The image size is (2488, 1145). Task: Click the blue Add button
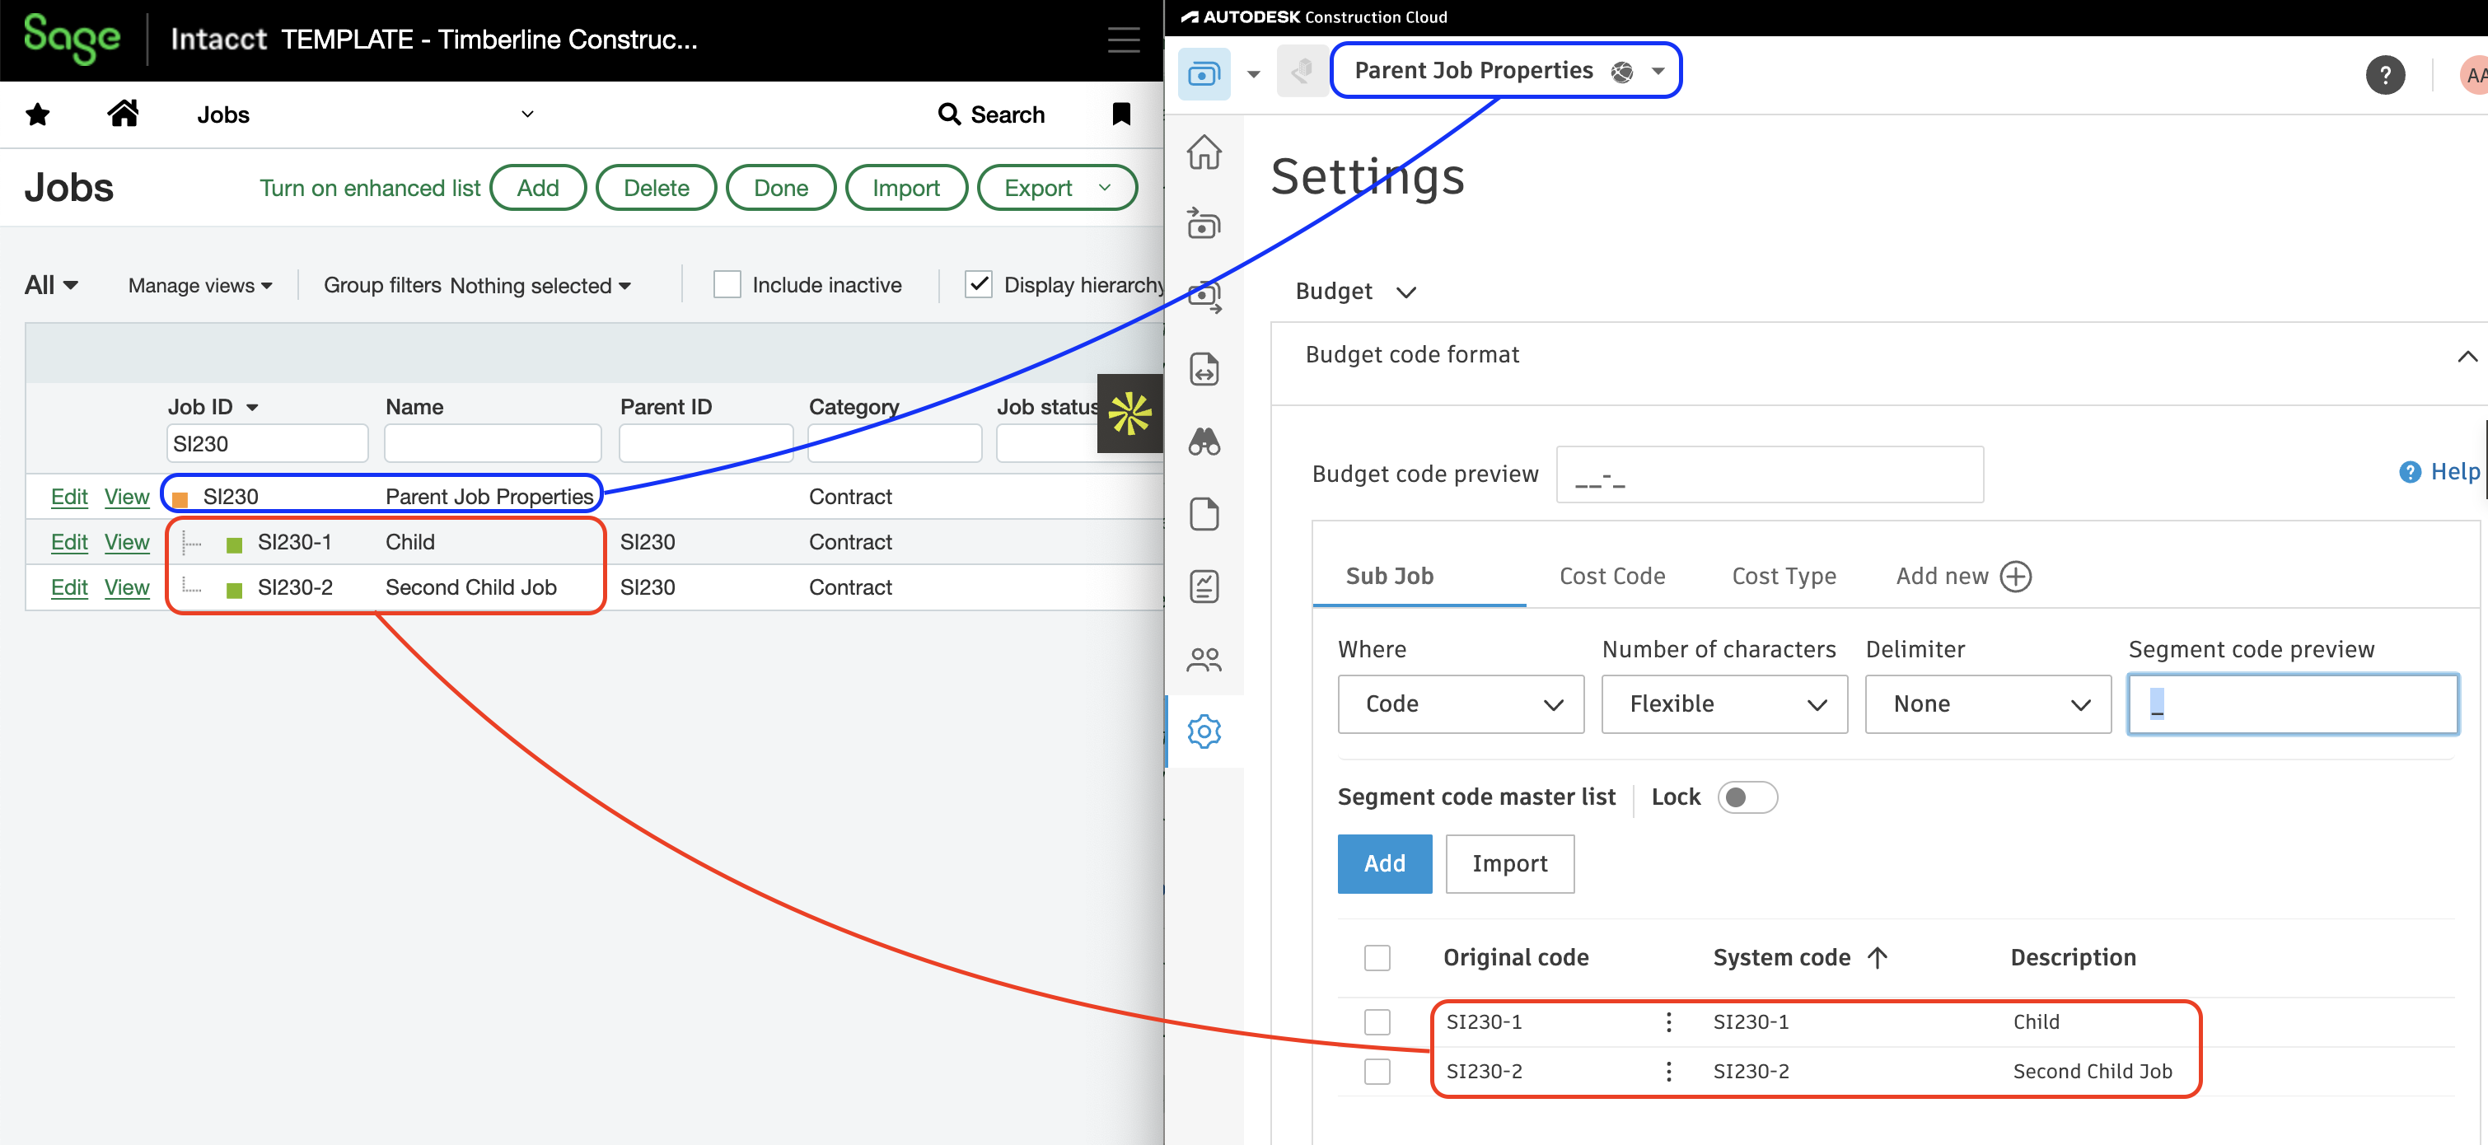click(x=1383, y=864)
